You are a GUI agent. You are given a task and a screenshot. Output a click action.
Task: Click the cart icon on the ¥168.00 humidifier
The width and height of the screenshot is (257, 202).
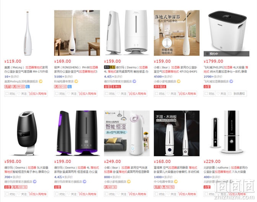(x=180, y=194)
